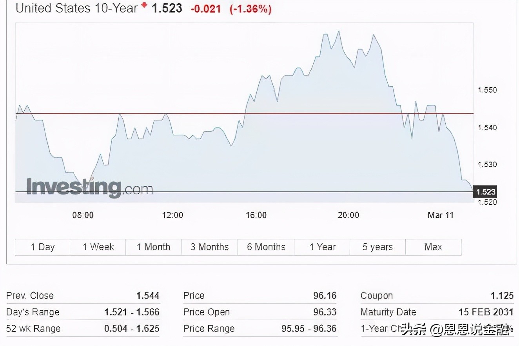Click the Coupon value 1.125
The width and height of the screenshot is (519, 346).
(x=502, y=296)
